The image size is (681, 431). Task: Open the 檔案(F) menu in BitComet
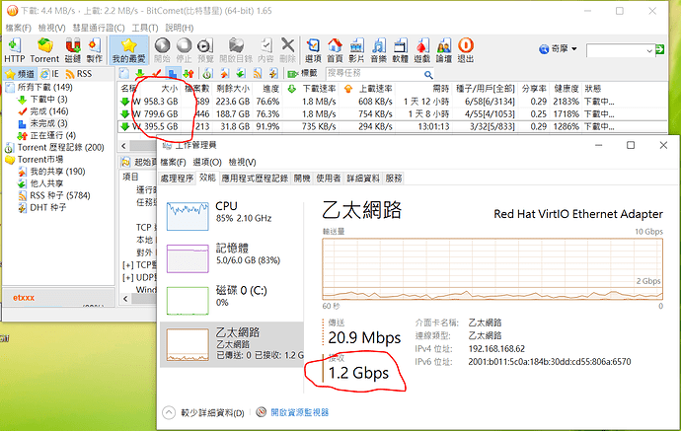[18, 28]
